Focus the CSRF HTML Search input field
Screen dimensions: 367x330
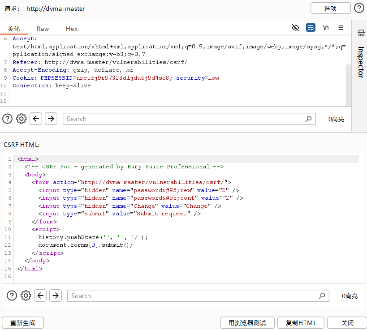pos(198,296)
